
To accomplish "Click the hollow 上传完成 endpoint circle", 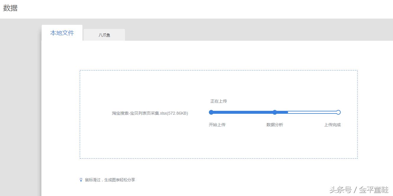I will [338, 112].
